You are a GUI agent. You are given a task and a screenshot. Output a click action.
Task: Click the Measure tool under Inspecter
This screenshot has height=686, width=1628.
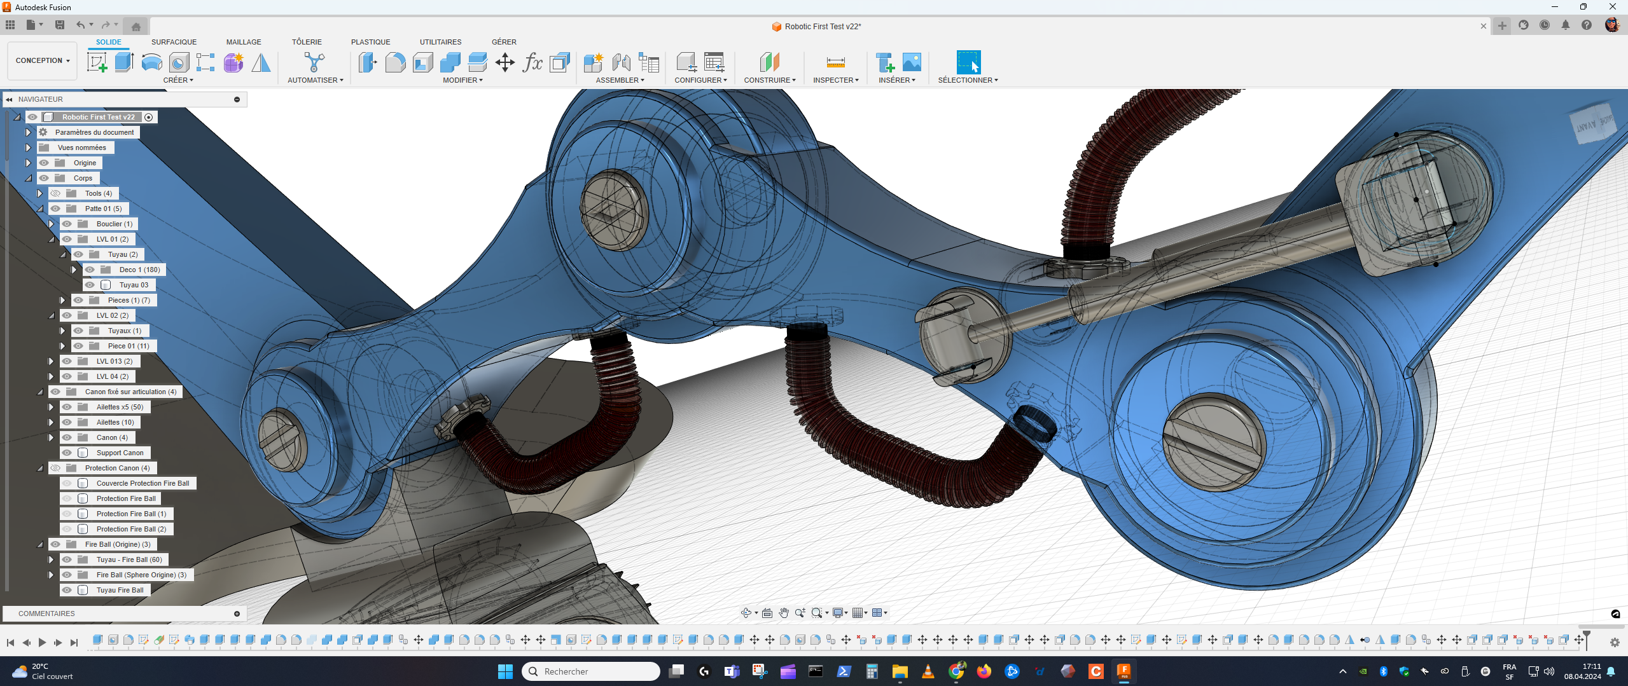[x=835, y=62]
